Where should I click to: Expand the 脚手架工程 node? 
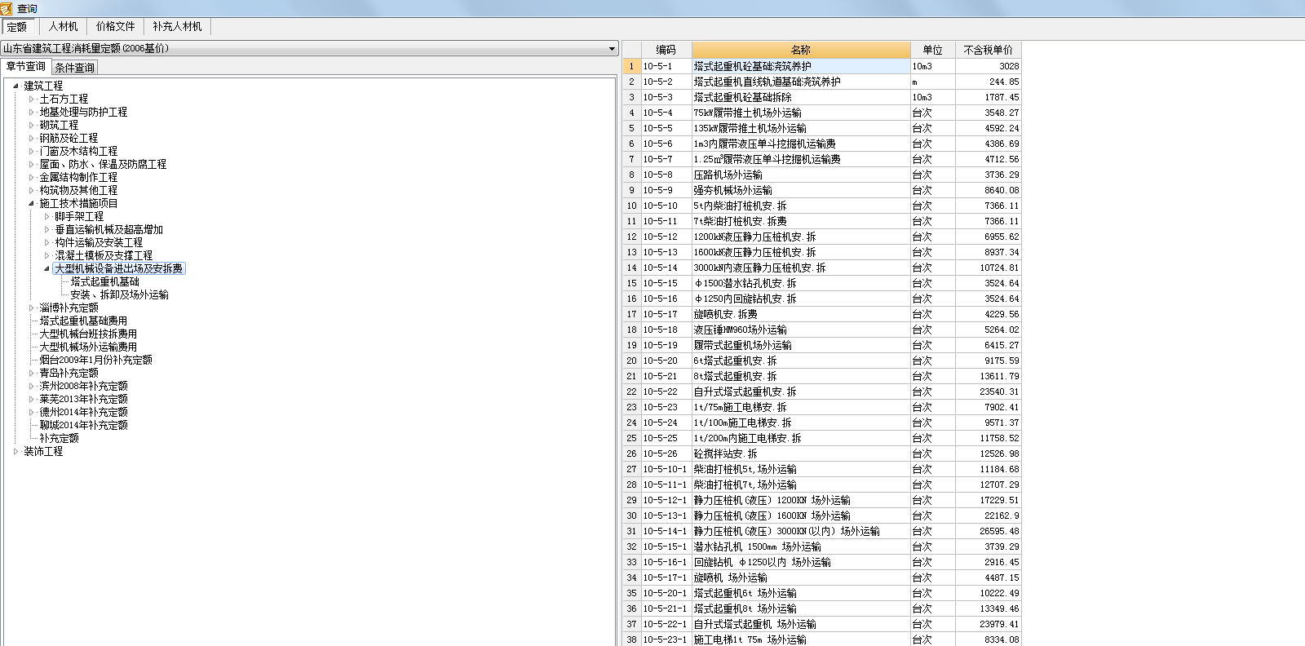coord(46,216)
